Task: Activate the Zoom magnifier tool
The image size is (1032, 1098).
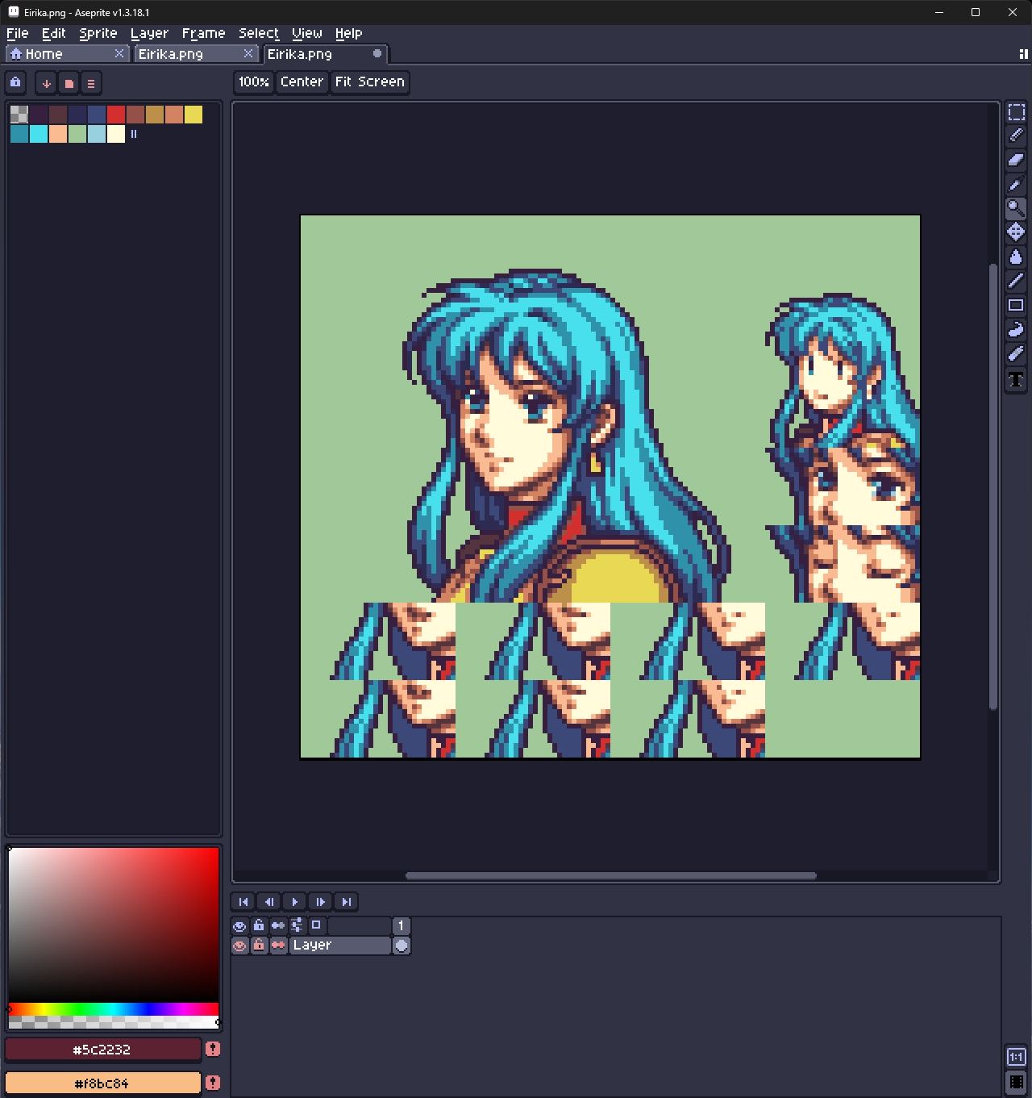Action: click(1016, 208)
